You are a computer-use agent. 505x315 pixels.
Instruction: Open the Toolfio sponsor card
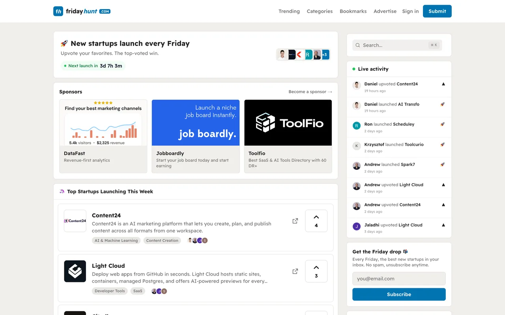coord(288,136)
